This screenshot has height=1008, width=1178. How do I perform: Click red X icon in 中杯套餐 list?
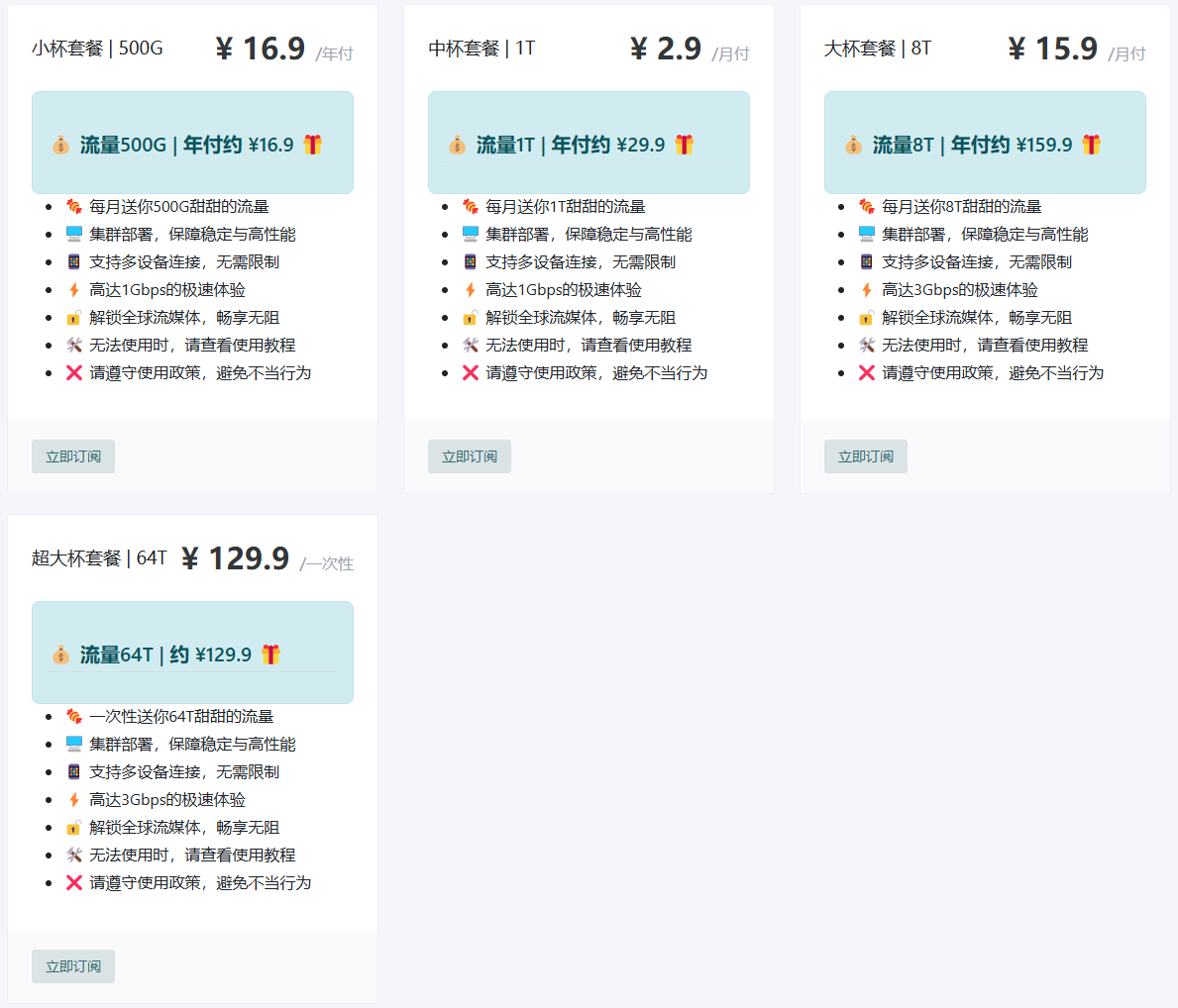(x=471, y=373)
